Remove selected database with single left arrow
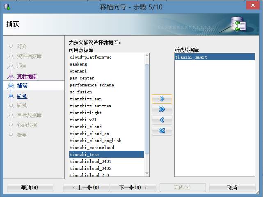 pyautogui.click(x=162, y=120)
